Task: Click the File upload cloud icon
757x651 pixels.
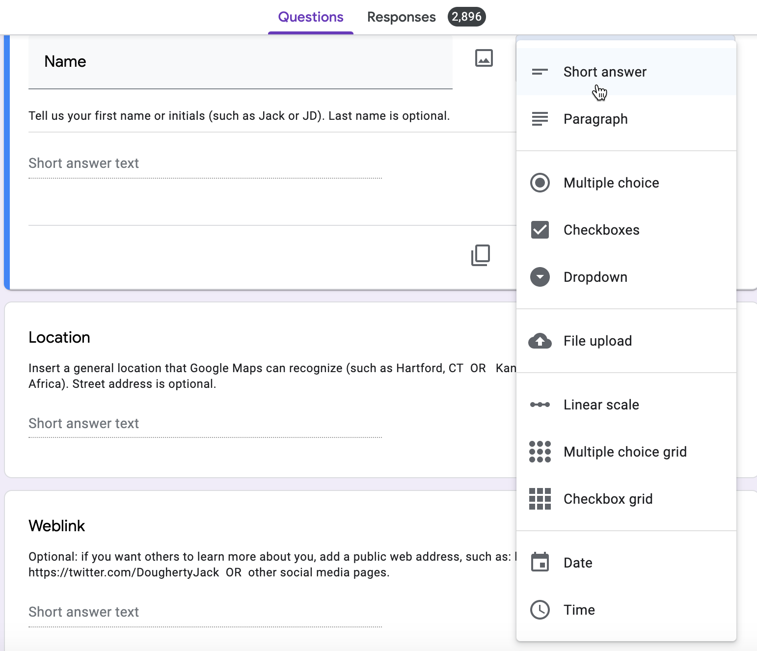Action: [540, 341]
